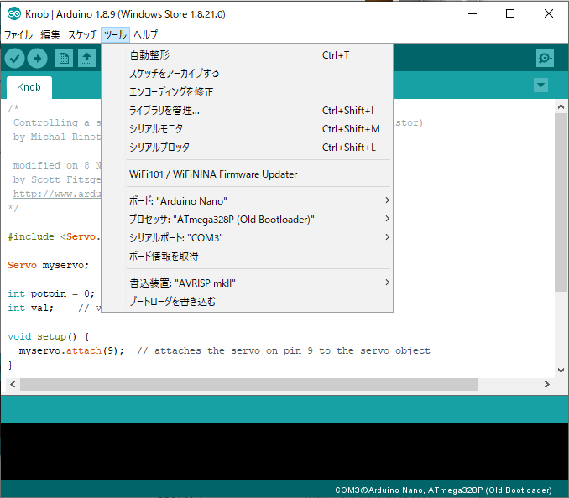Click the '#include <Servo.' line

click(x=54, y=236)
